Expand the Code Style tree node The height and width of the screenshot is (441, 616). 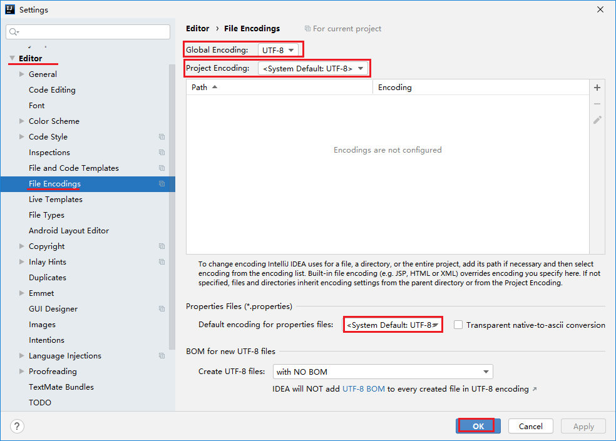(x=22, y=136)
